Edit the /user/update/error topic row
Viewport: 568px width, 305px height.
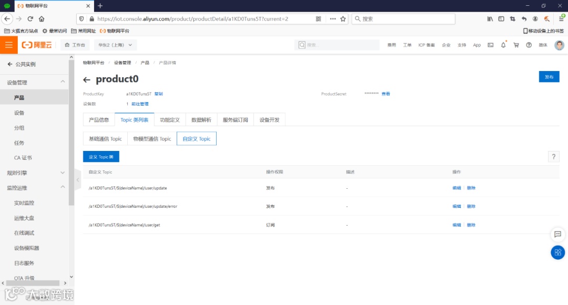(457, 207)
